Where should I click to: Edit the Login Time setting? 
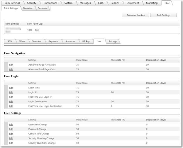(x=11, y=88)
